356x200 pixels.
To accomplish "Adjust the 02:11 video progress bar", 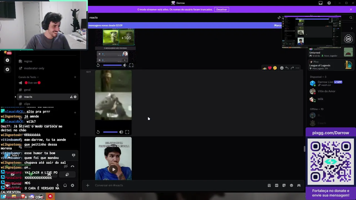I will [x=110, y=132].
